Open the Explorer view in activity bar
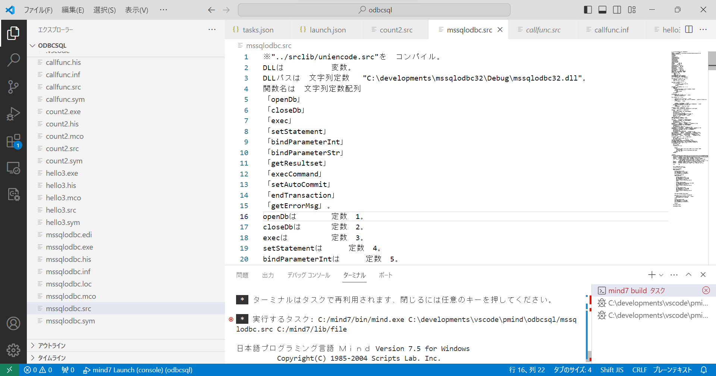716x376 pixels. coord(13,33)
